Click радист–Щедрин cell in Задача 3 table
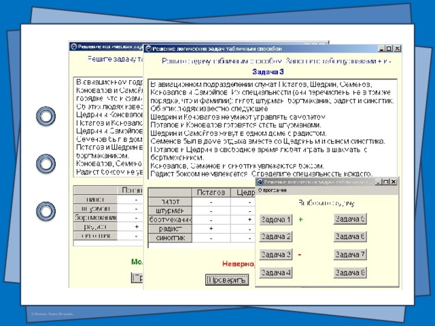 [x=243, y=229]
